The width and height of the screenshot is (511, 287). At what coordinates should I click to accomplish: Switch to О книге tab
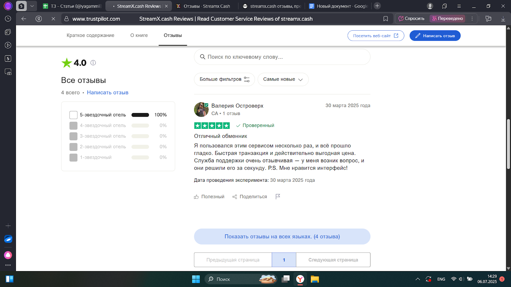139,35
